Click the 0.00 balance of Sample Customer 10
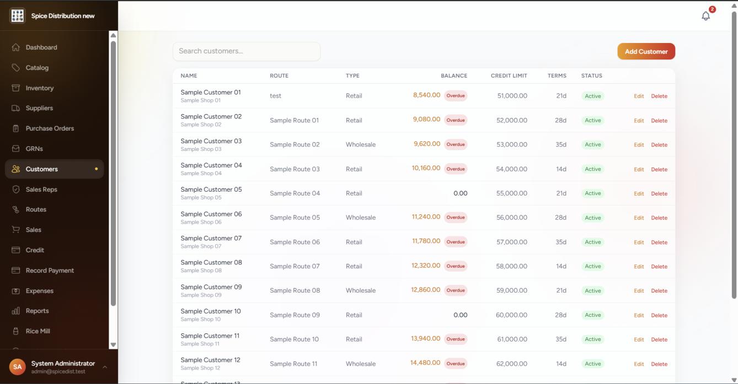Viewport: 738px width, 384px height. (x=460, y=315)
